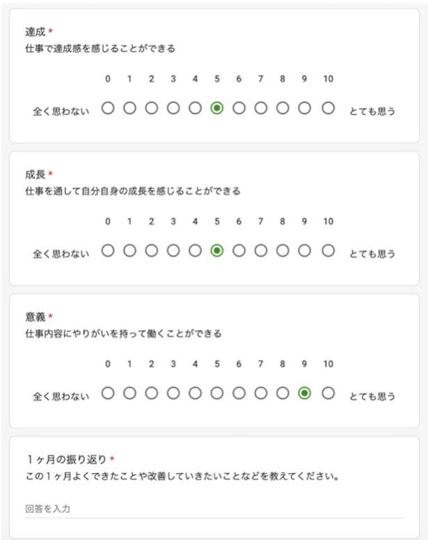Choose rating 7 in 達成 scale
Image resolution: width=428 pixels, height=540 pixels.
click(x=261, y=108)
